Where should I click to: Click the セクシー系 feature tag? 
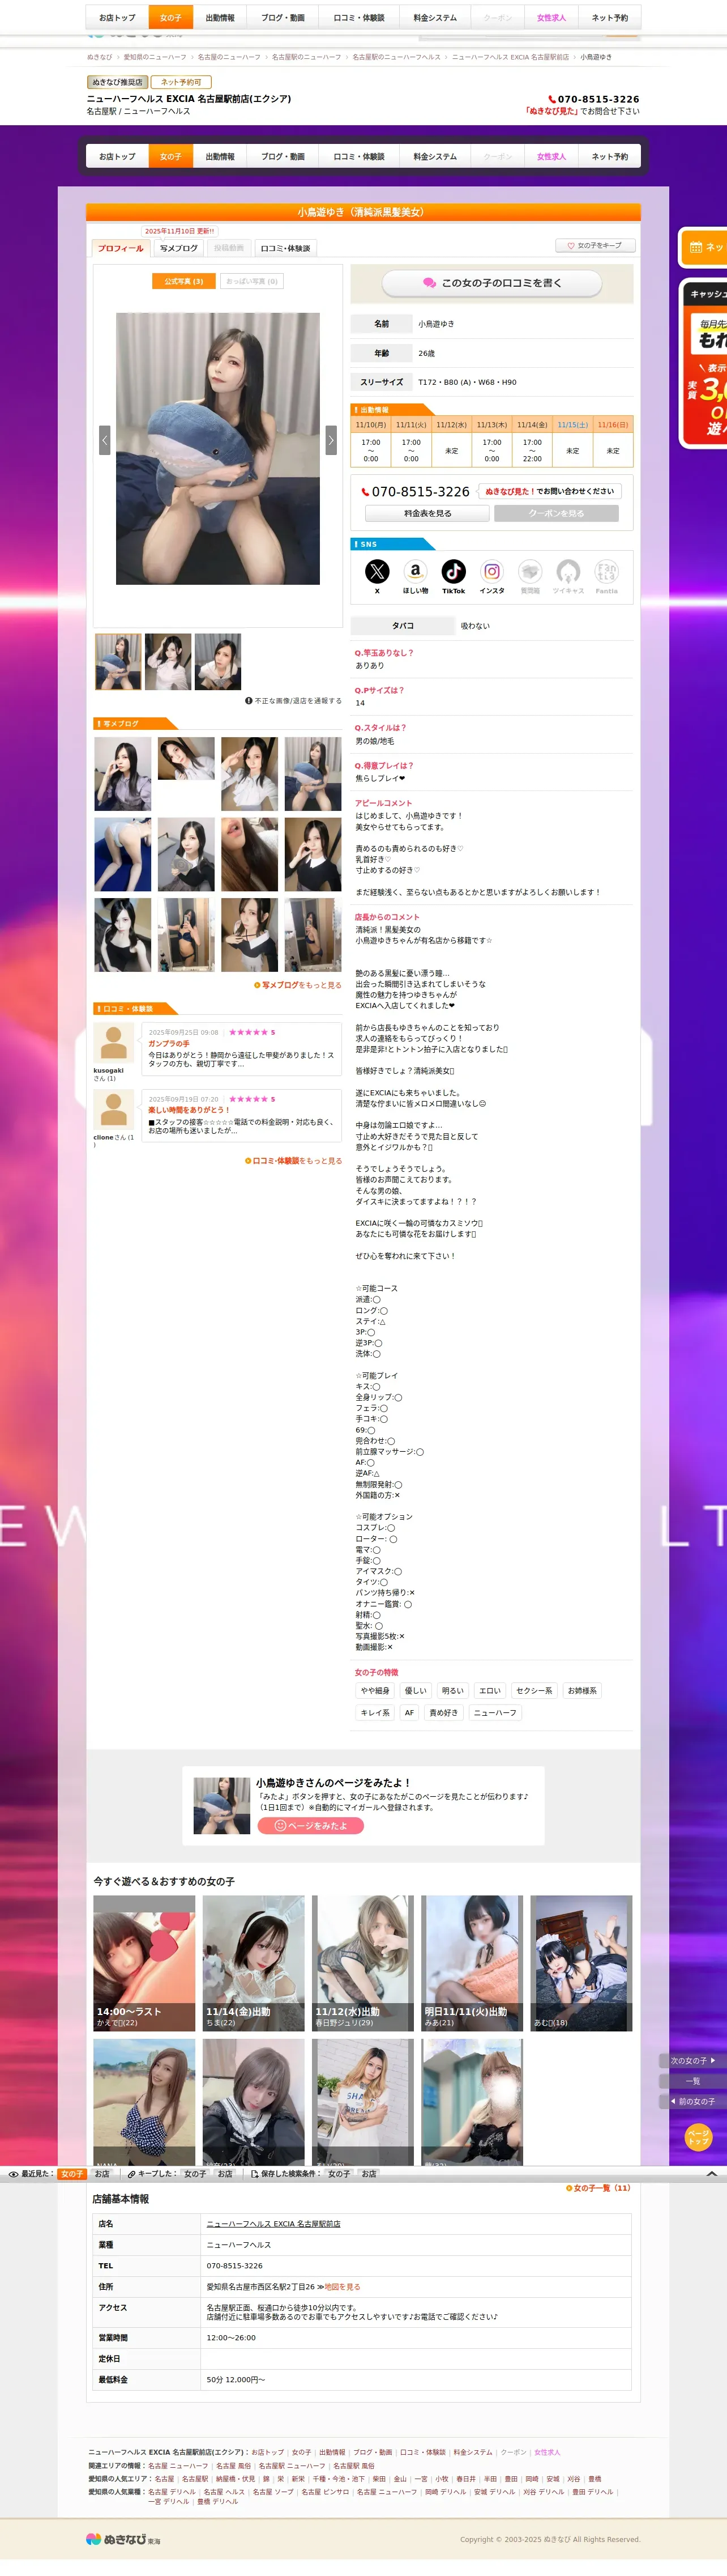click(534, 1691)
